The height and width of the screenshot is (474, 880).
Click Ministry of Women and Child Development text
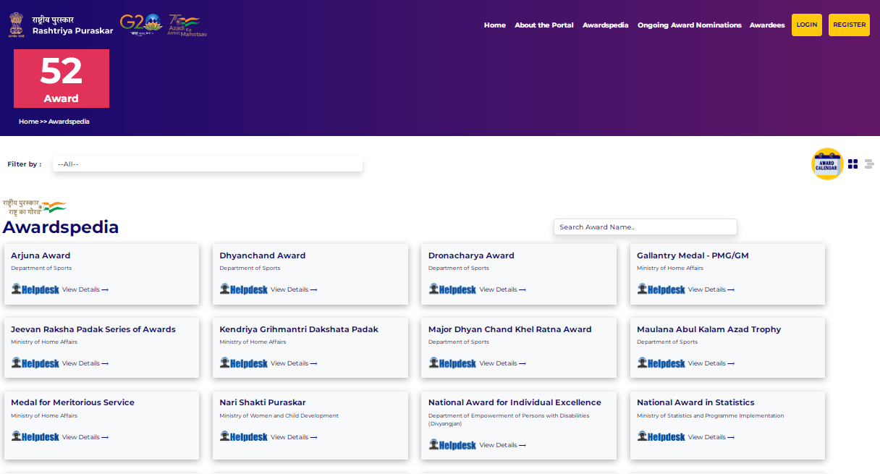point(279,416)
